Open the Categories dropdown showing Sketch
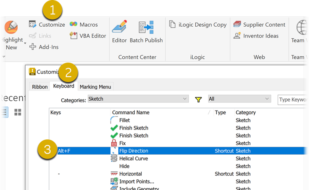Image resolution: width=309 pixels, height=190 pixels. (138, 99)
